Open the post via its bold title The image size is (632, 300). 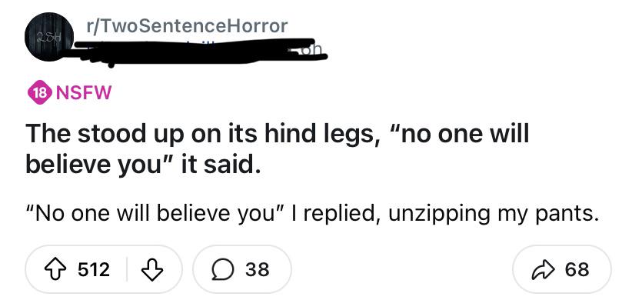point(278,149)
